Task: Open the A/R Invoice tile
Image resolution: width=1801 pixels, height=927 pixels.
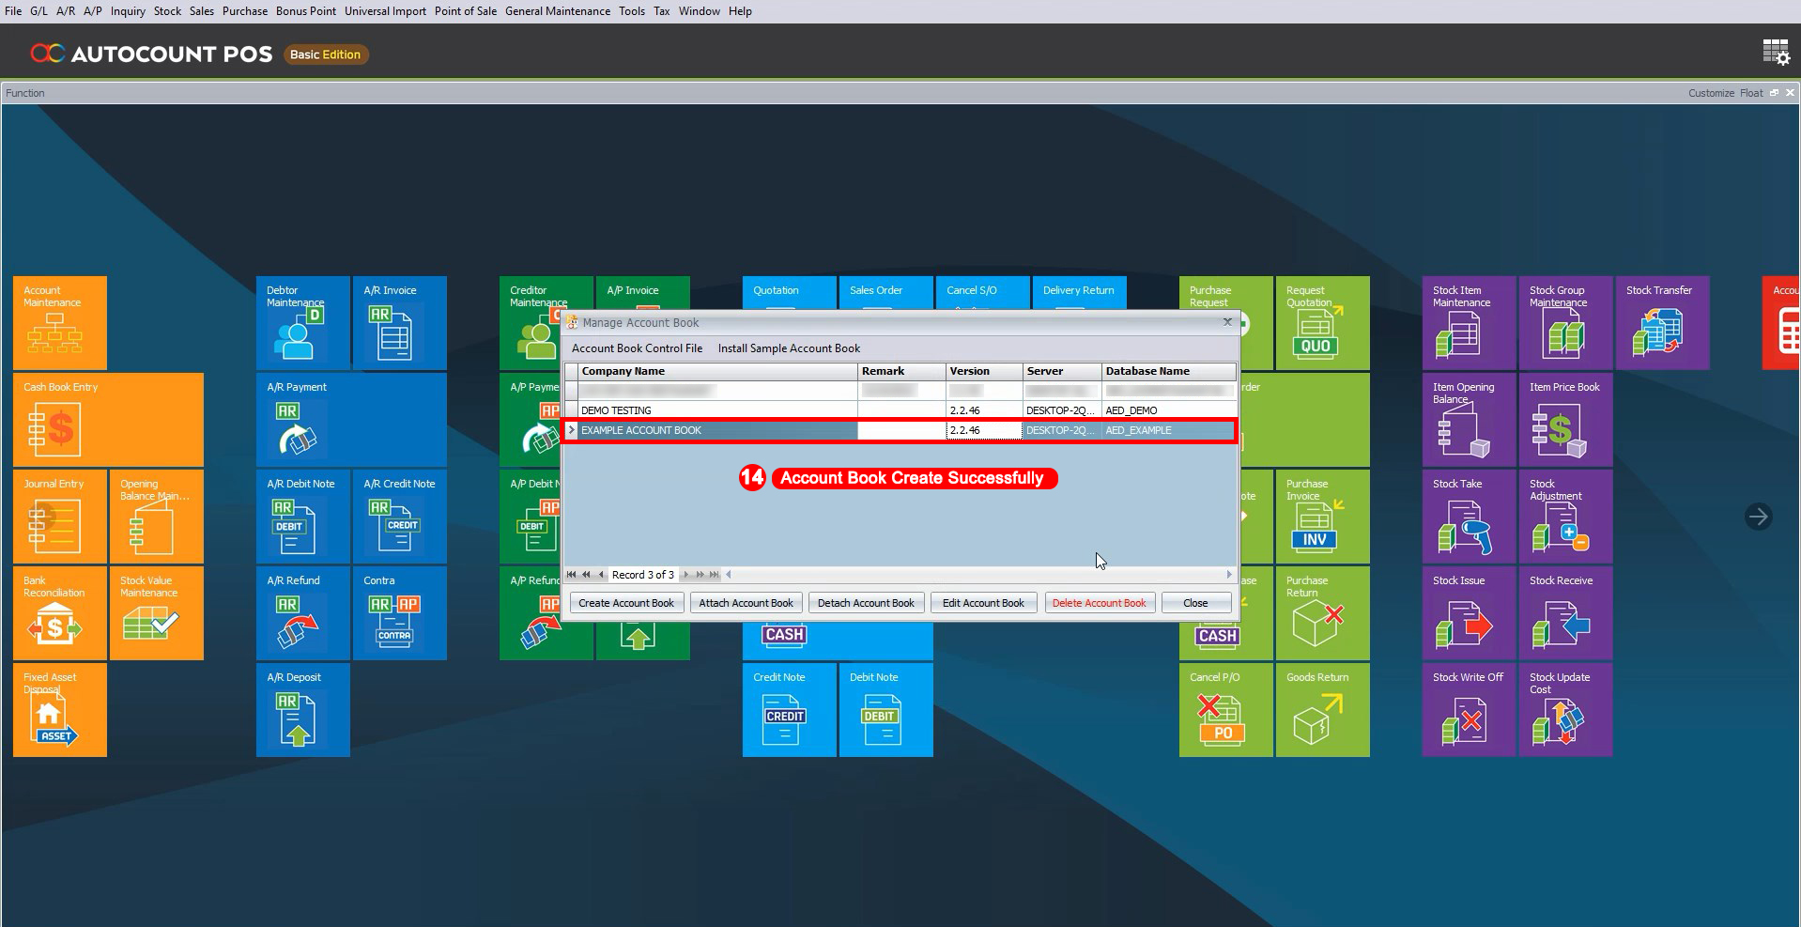Action: [x=400, y=322]
